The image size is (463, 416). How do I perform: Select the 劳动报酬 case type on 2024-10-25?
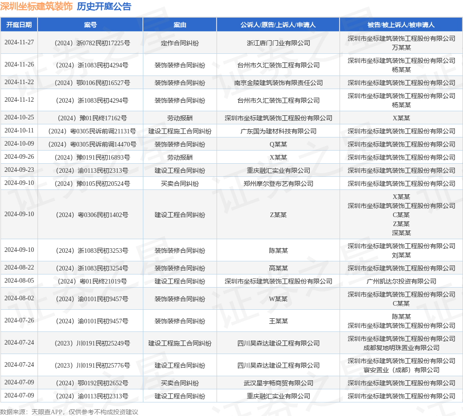(180, 118)
